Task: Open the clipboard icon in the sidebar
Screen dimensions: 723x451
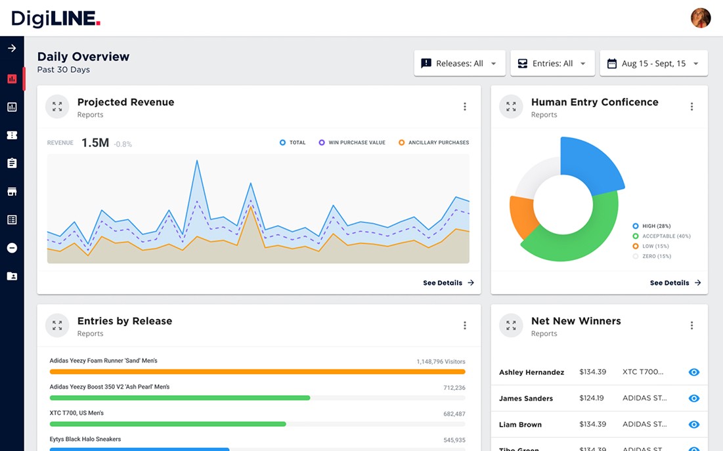Action: coord(12,163)
